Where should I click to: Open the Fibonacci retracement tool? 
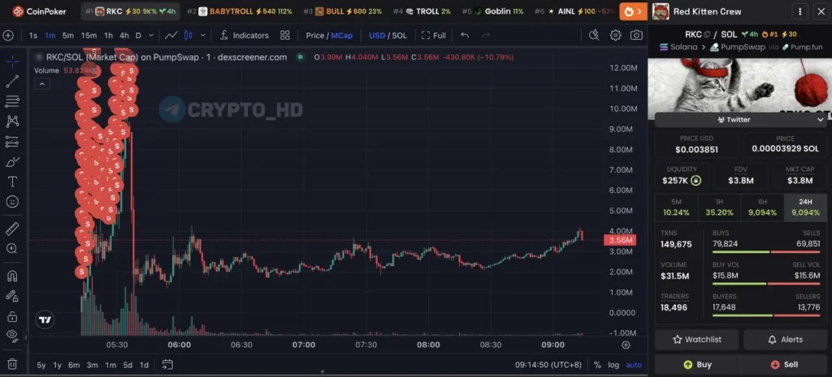click(13, 101)
